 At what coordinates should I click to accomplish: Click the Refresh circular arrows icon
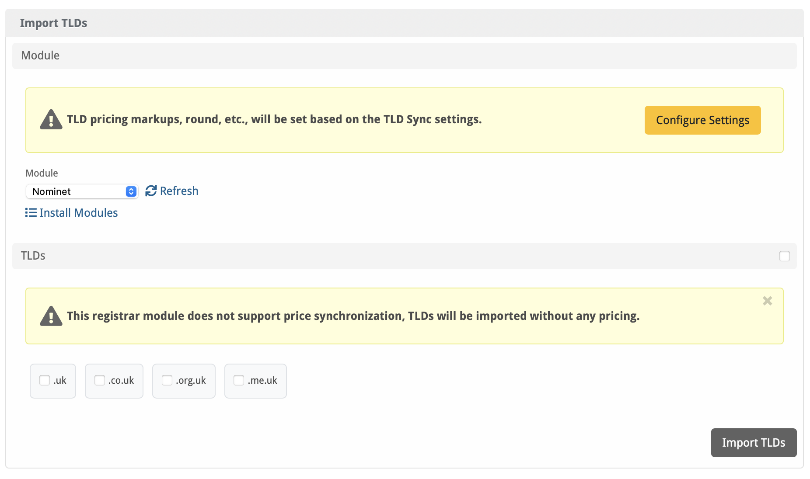point(151,191)
